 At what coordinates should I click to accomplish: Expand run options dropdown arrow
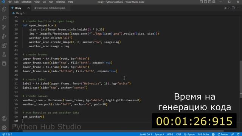click(x=229, y=8)
